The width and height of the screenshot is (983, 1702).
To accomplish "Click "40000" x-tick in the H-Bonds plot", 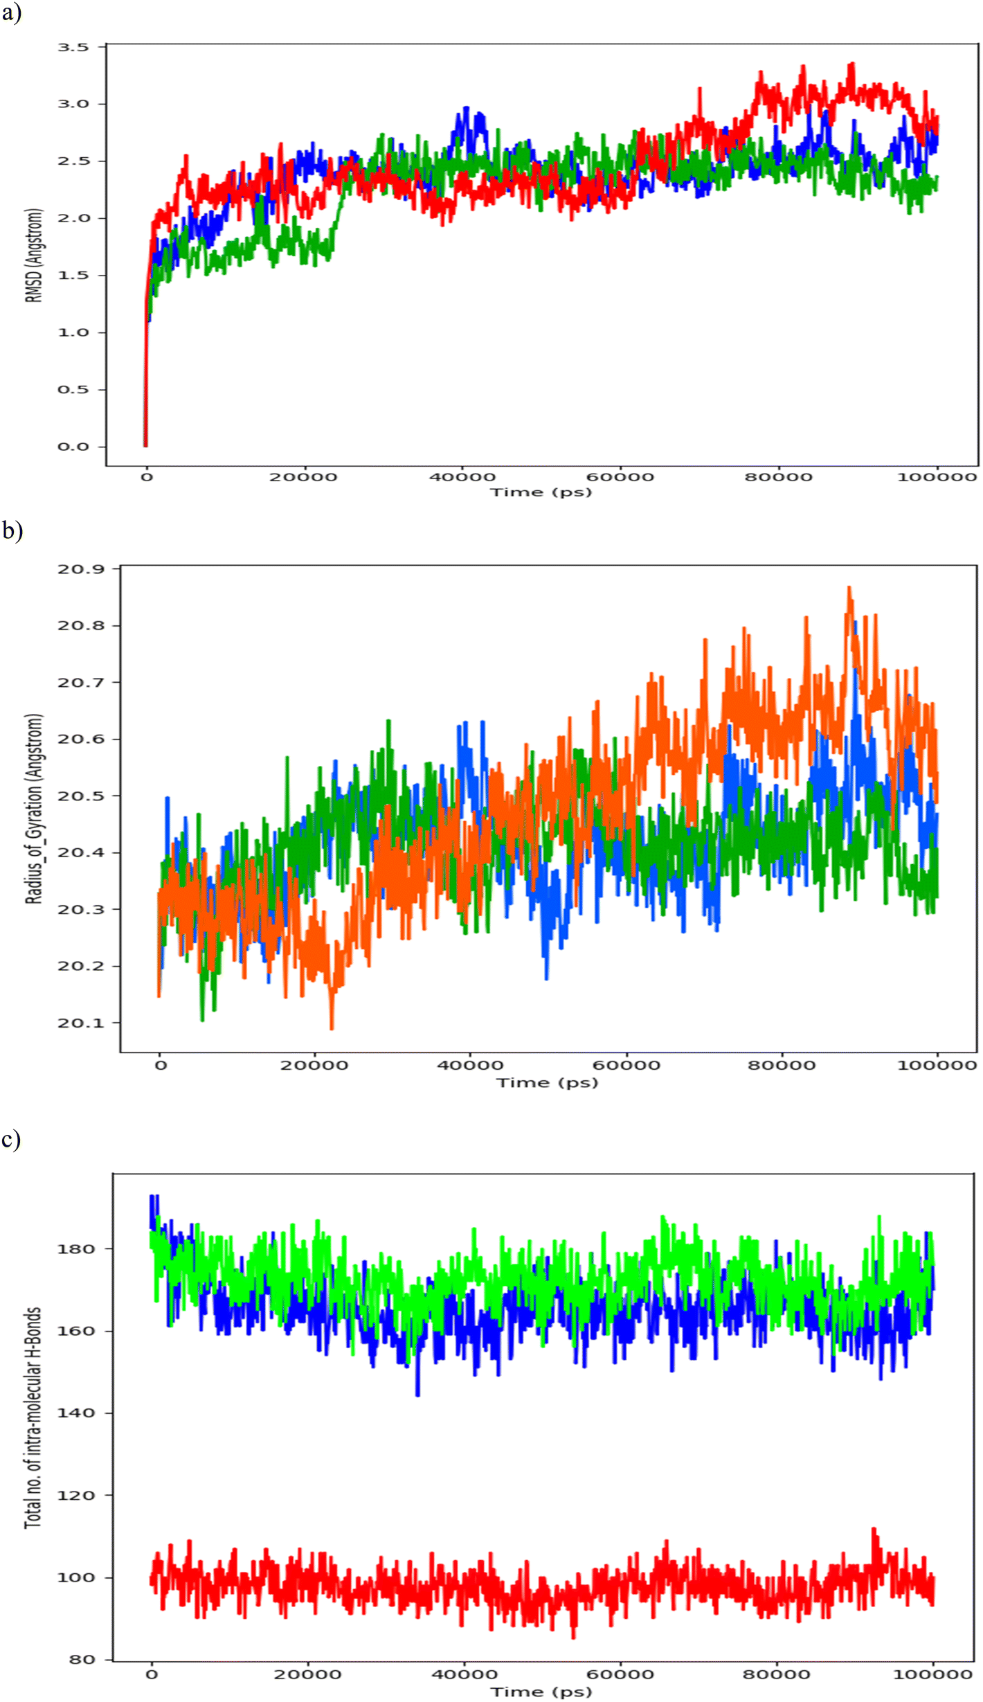I will [x=464, y=1675].
